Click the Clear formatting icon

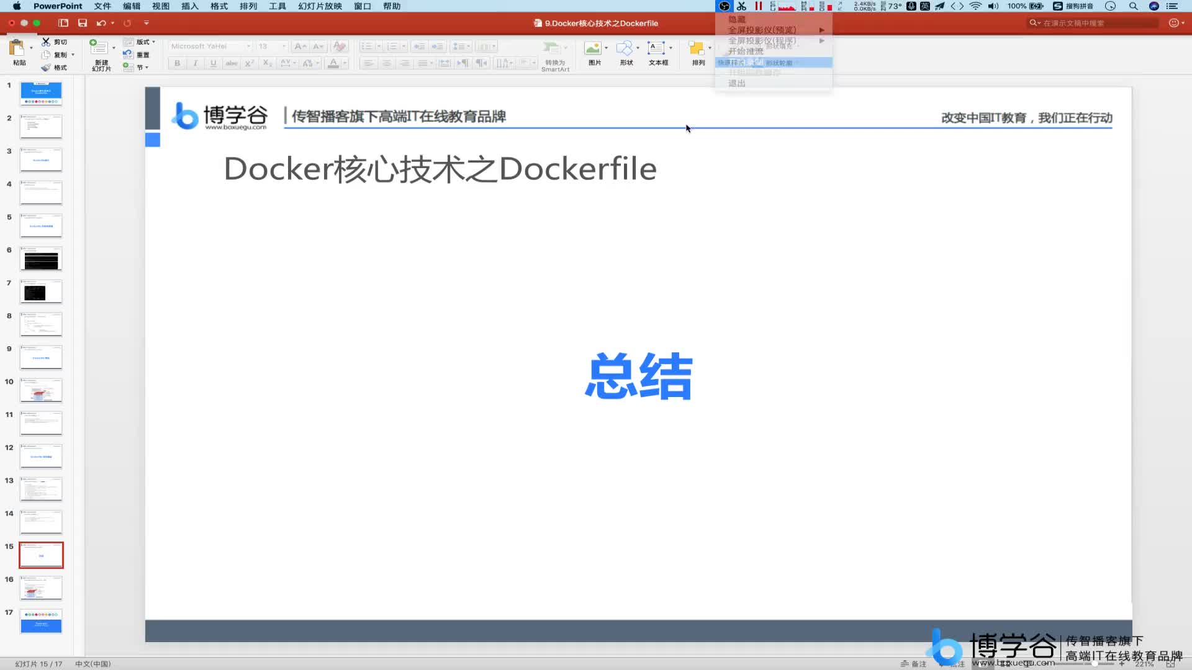pos(340,47)
